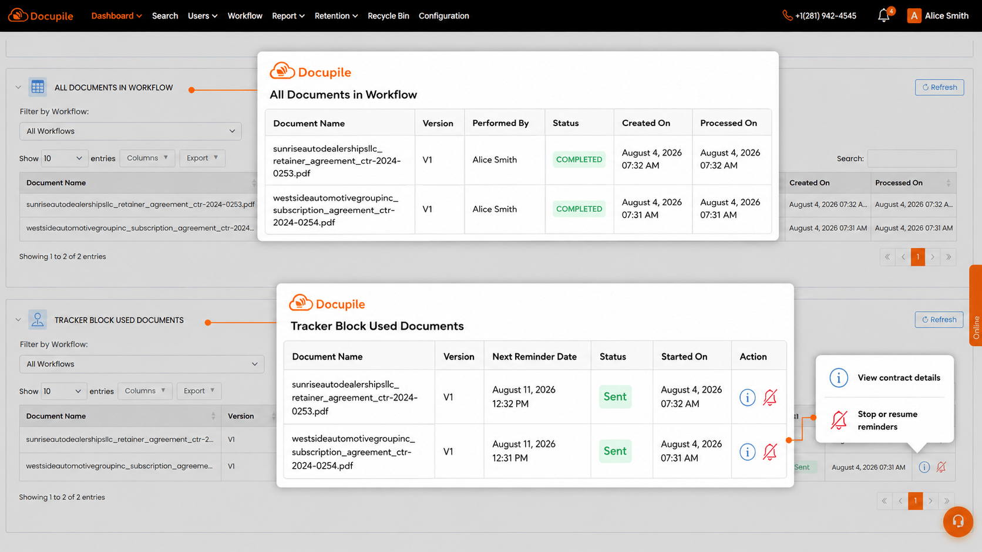The image size is (982, 552).
Task: Go to previous page in Tracker Block pagination
Action: (x=900, y=501)
